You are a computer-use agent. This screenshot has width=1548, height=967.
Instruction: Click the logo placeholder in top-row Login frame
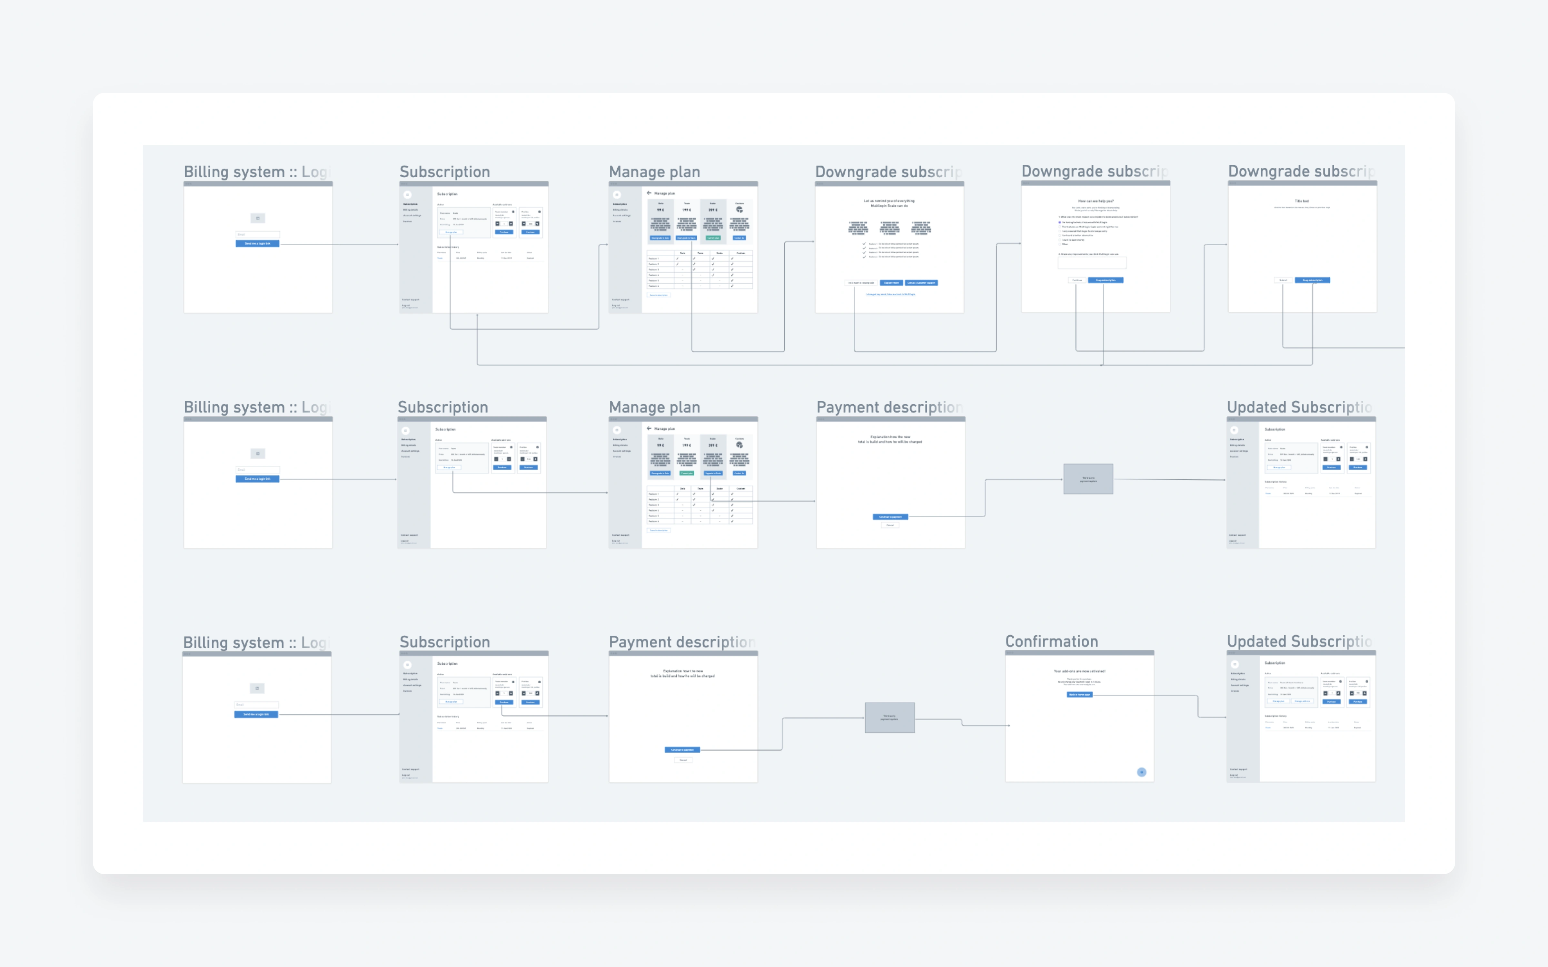tap(258, 218)
